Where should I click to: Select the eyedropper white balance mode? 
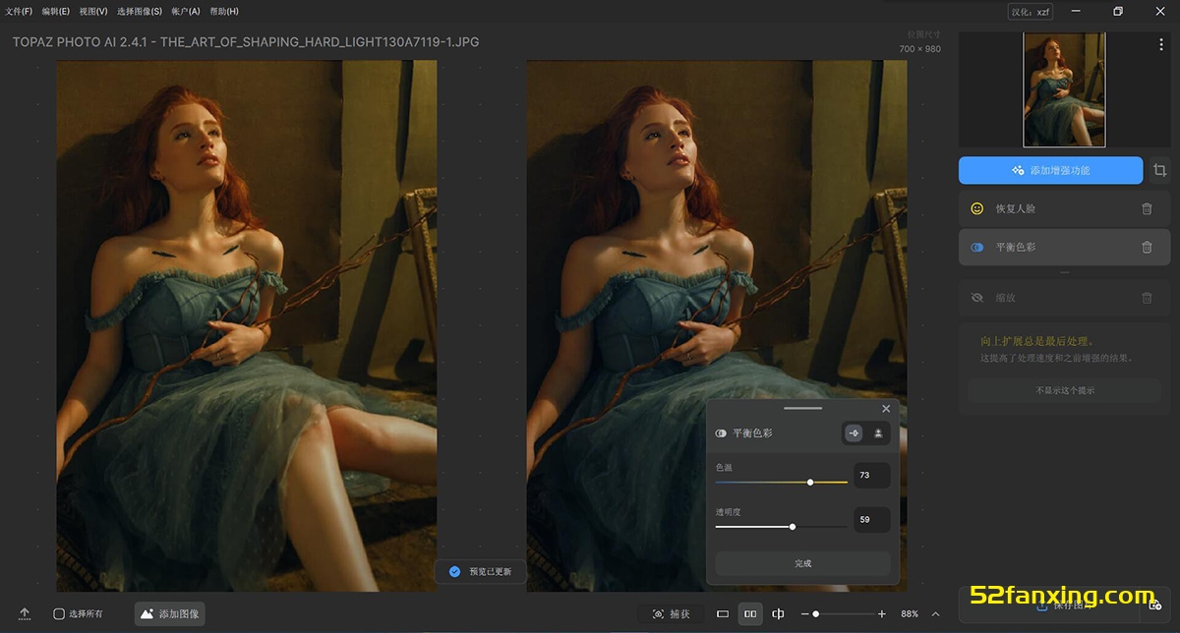854,432
